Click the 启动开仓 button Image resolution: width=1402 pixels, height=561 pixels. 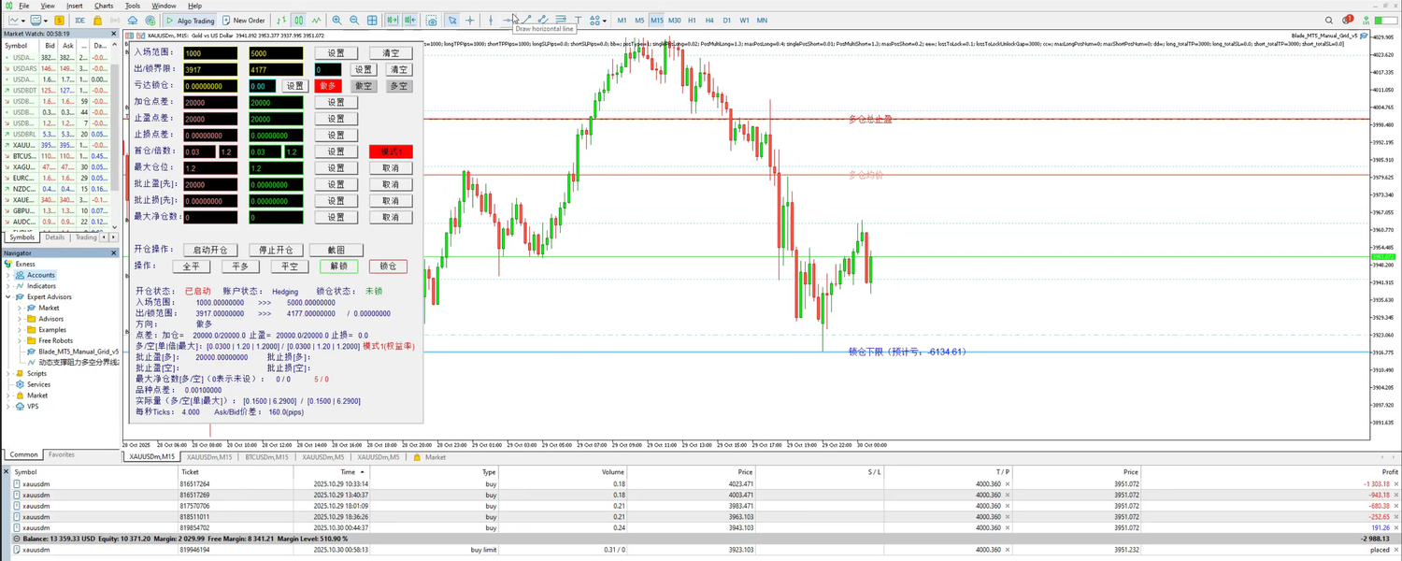(210, 250)
